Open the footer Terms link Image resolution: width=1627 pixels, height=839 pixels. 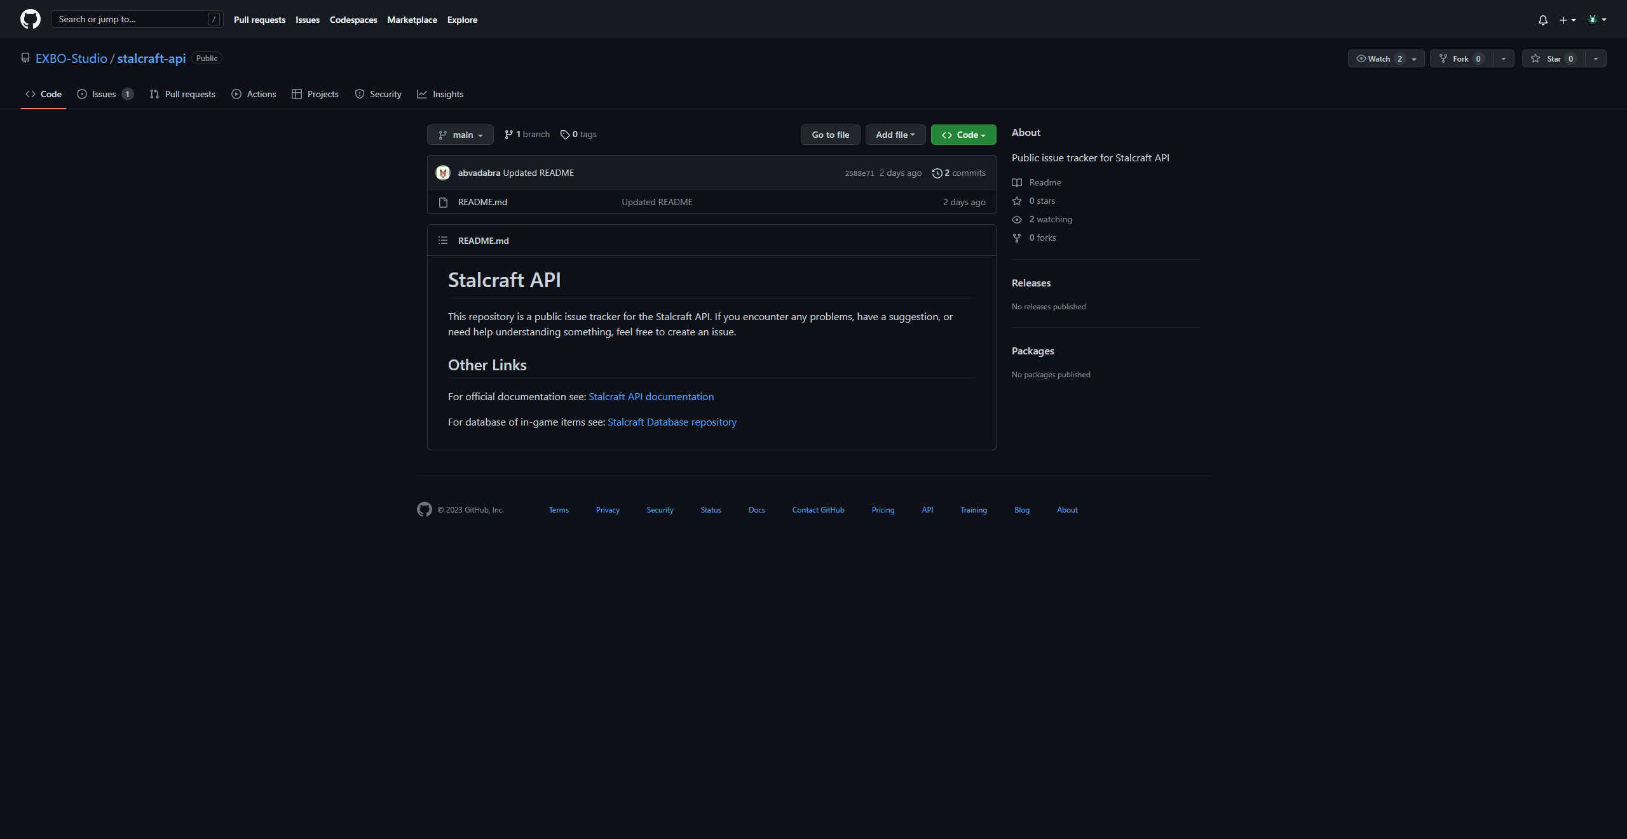(559, 510)
